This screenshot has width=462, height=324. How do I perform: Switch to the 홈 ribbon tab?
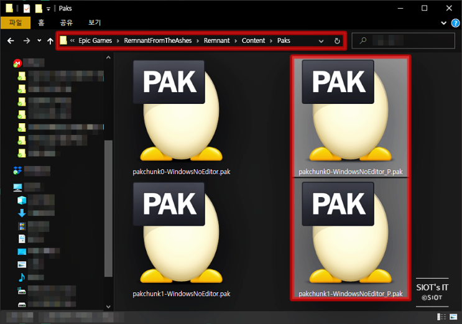(41, 23)
